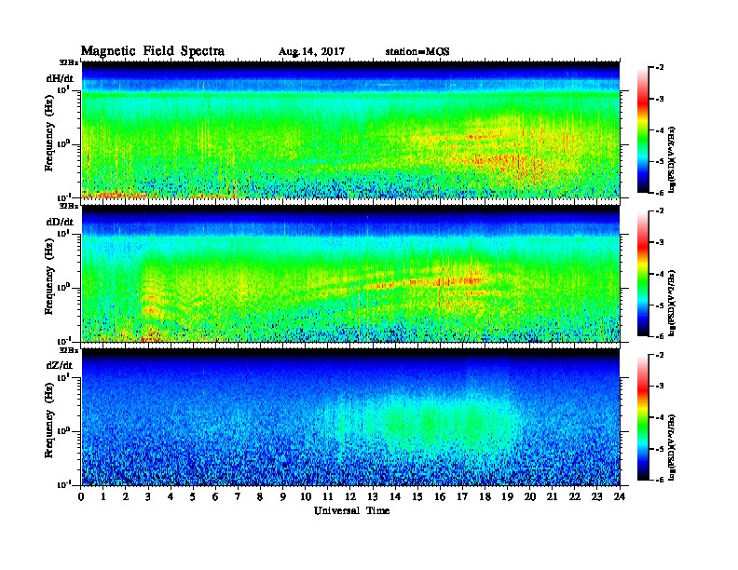Click hour '23' on the Universal Time axis
Viewport: 738px width, 570px height.
click(x=597, y=497)
